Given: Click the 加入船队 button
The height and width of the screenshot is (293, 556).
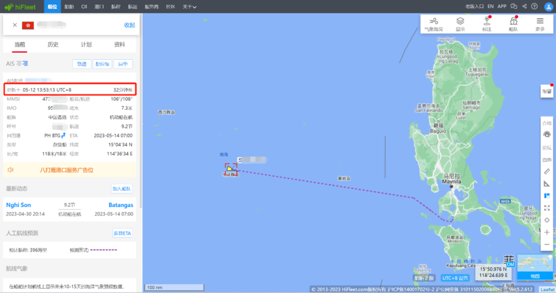Looking at the screenshot, I should click(x=122, y=189).
